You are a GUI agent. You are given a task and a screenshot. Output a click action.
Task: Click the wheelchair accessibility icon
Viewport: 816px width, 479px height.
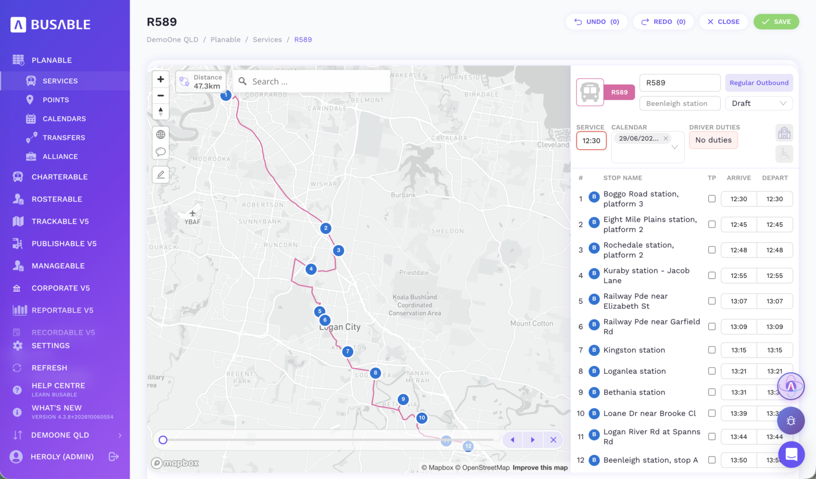click(784, 154)
